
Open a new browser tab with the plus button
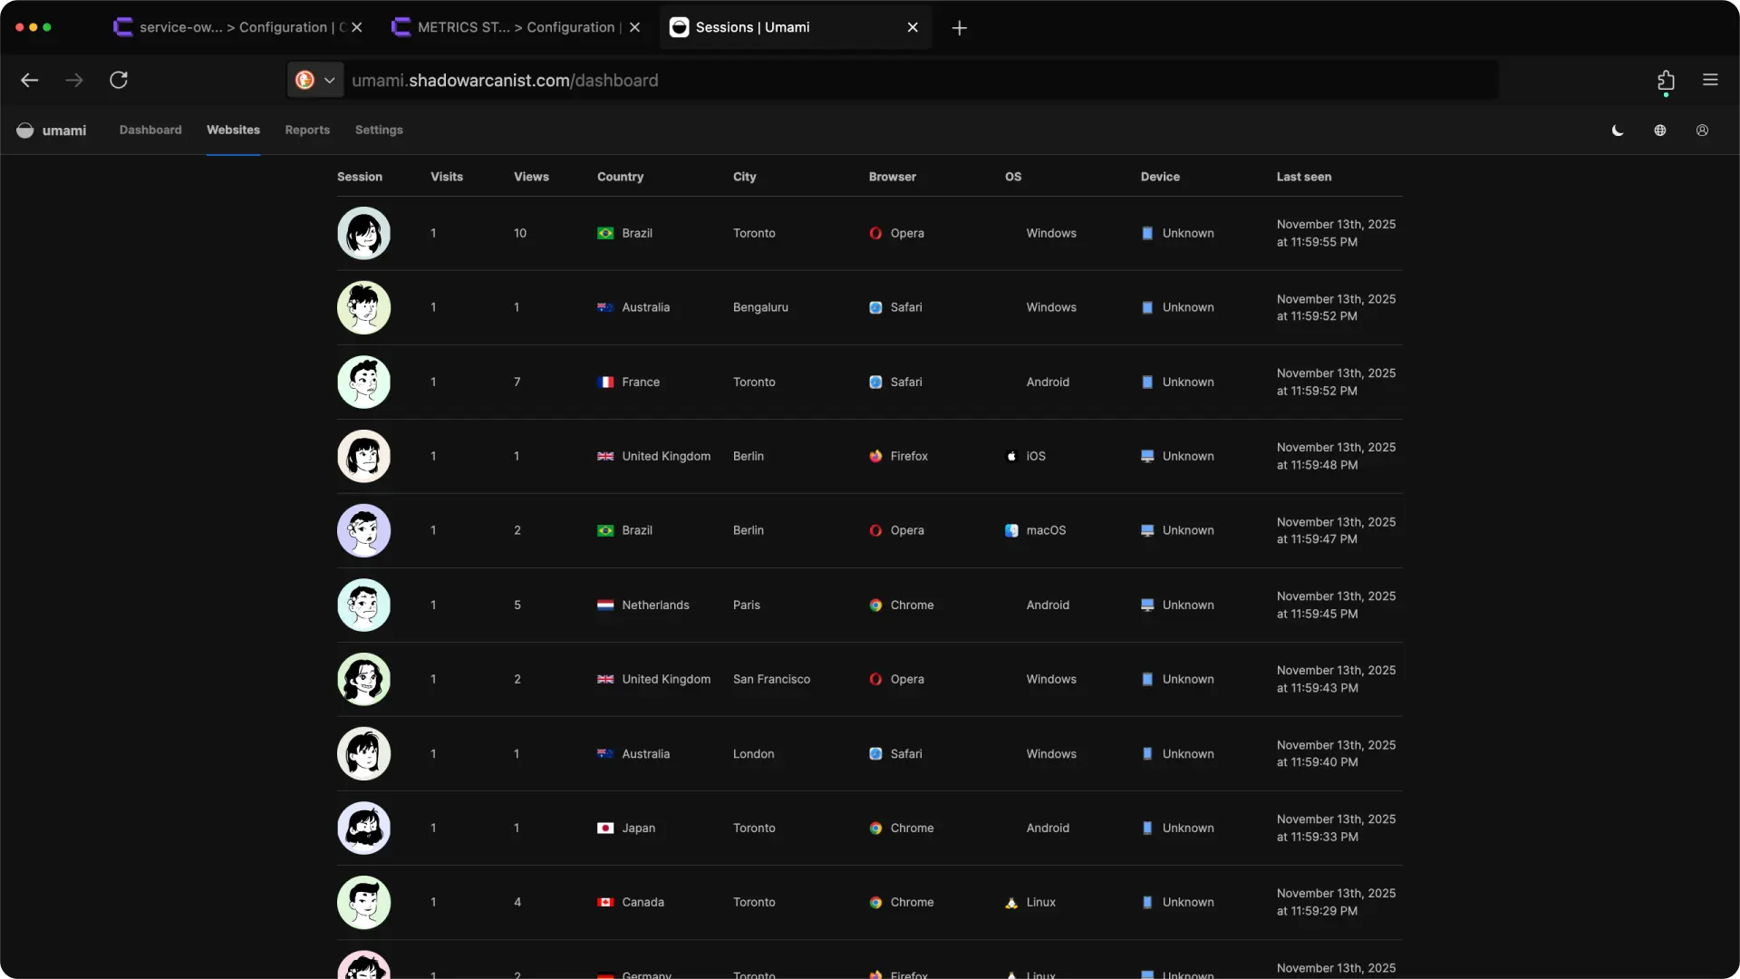click(959, 28)
